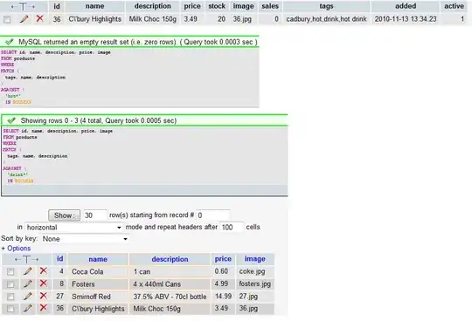Open the horizontal display mode dropdown
472x321 pixels.
point(74,228)
